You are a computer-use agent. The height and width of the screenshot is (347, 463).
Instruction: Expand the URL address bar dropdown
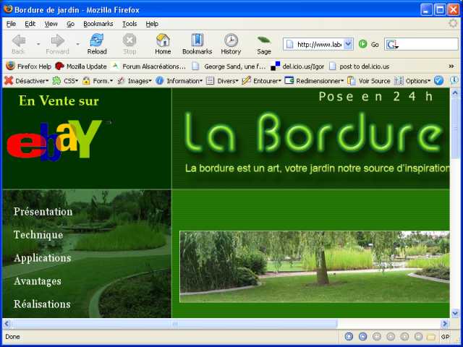[349, 44]
